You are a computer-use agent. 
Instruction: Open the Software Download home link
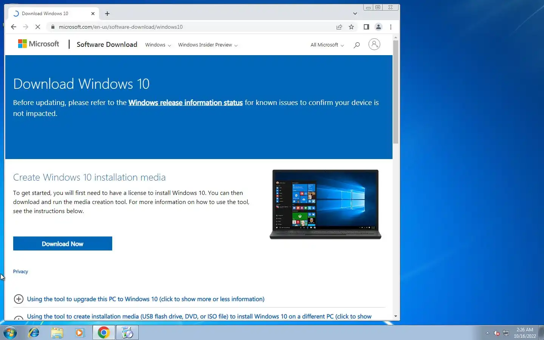107,45
